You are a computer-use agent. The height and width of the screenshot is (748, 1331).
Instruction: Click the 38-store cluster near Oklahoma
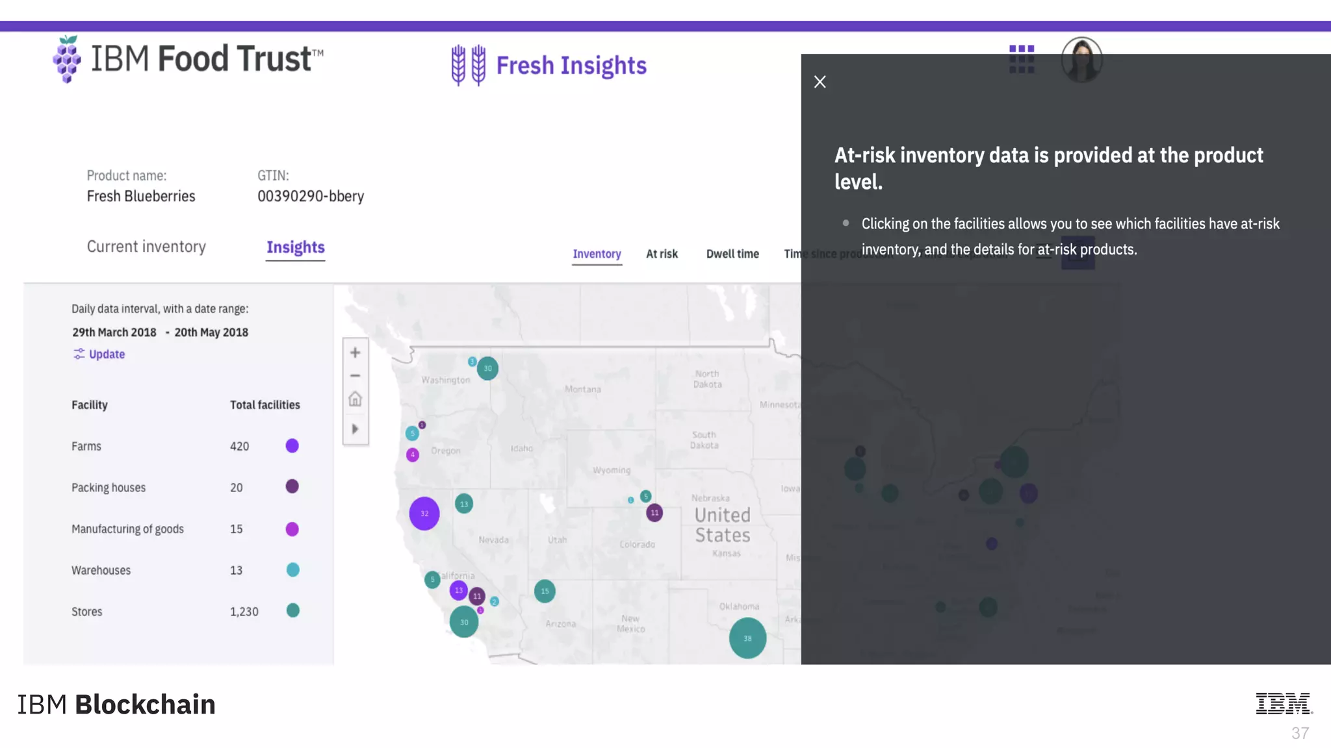pyautogui.click(x=747, y=638)
